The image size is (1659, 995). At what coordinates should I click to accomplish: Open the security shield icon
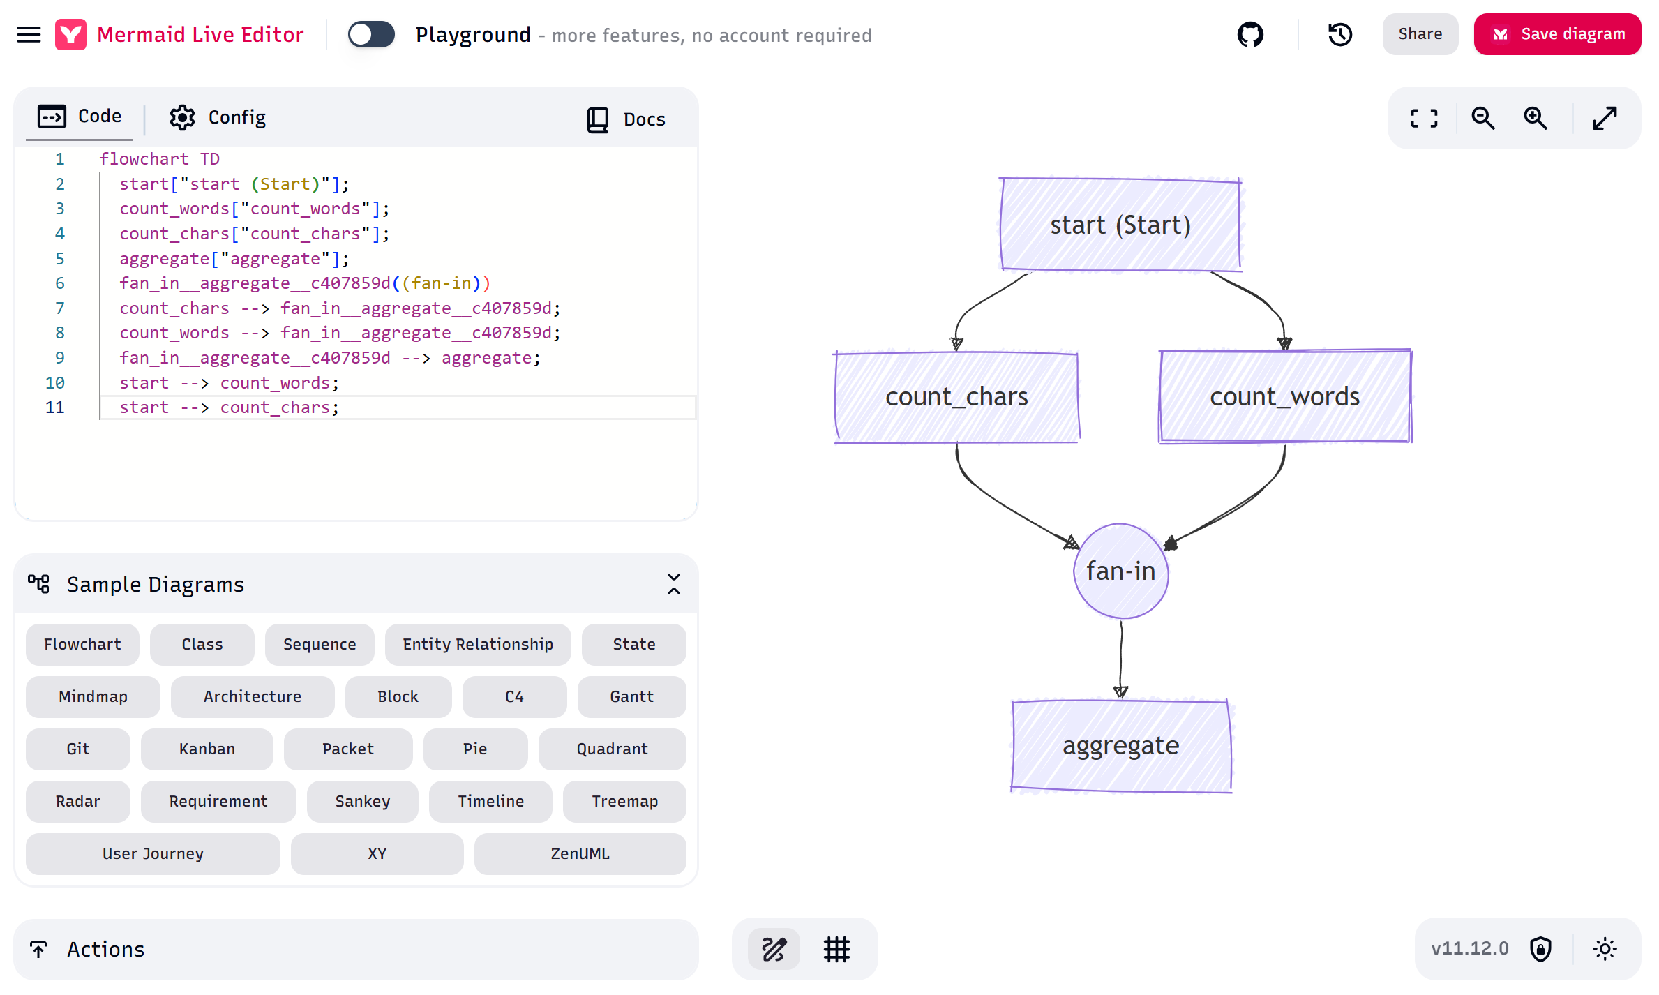1540,949
